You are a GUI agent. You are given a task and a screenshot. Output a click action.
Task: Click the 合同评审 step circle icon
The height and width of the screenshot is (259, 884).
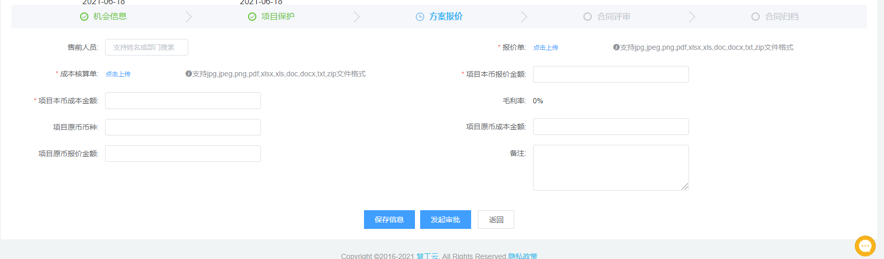tap(588, 17)
